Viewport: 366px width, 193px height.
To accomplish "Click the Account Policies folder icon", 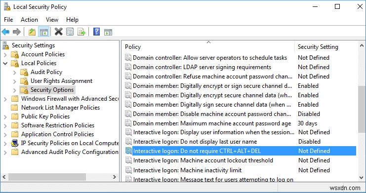I will 15,54.
